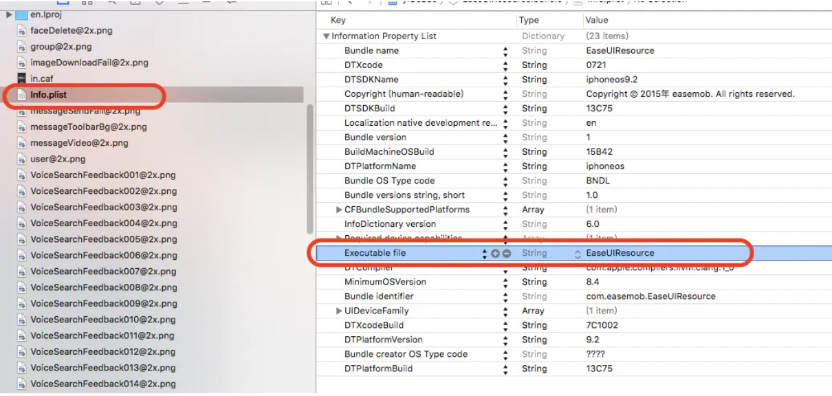Expand the UIDeviceFamily array
Image resolution: width=832 pixels, height=396 pixels.
click(x=338, y=311)
